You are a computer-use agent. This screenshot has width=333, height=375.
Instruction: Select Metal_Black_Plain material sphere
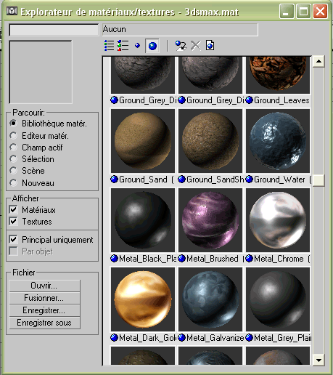pos(143,220)
